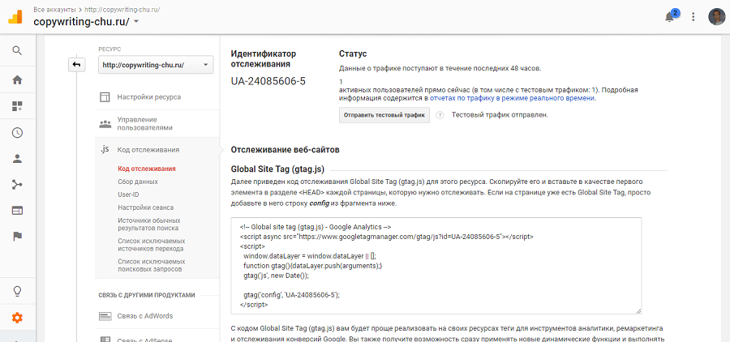Open the Acquisition branching arrows icon
This screenshot has height=342, width=730.
tap(17, 185)
